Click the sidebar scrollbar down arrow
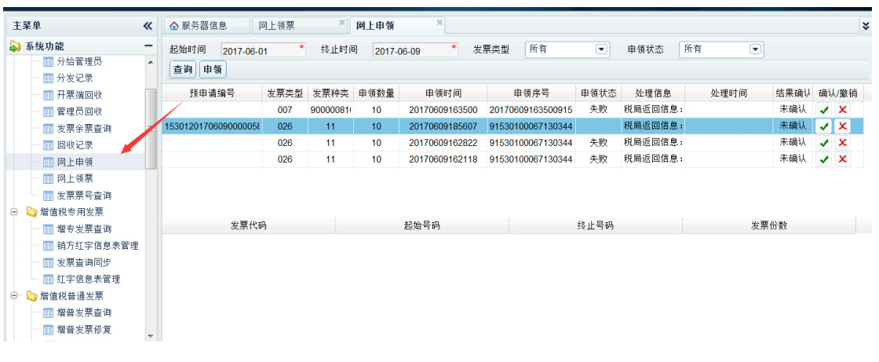This screenshot has width=879, height=362. (150, 335)
